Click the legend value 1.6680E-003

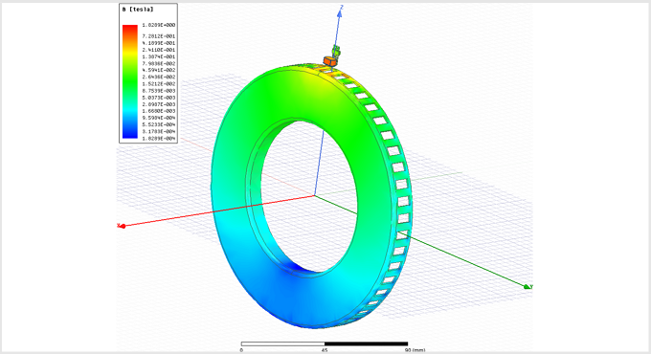pos(159,111)
